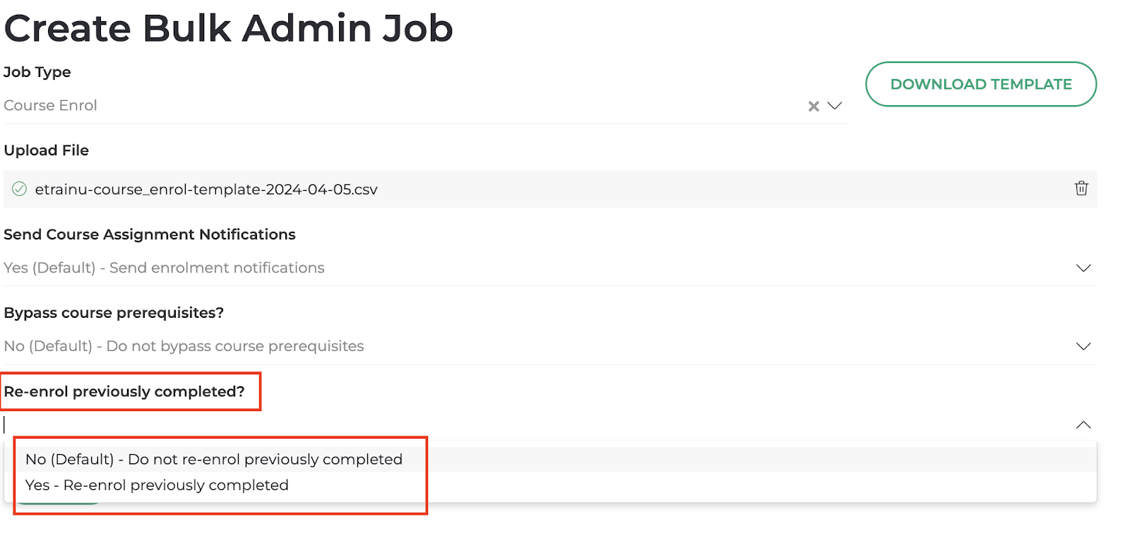This screenshot has width=1130, height=541.
Task: Click the Download Template button
Action: click(981, 84)
